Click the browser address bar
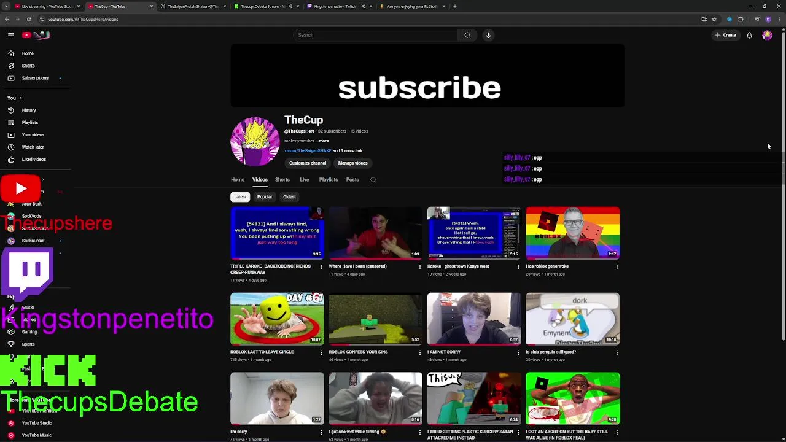 click(368, 19)
